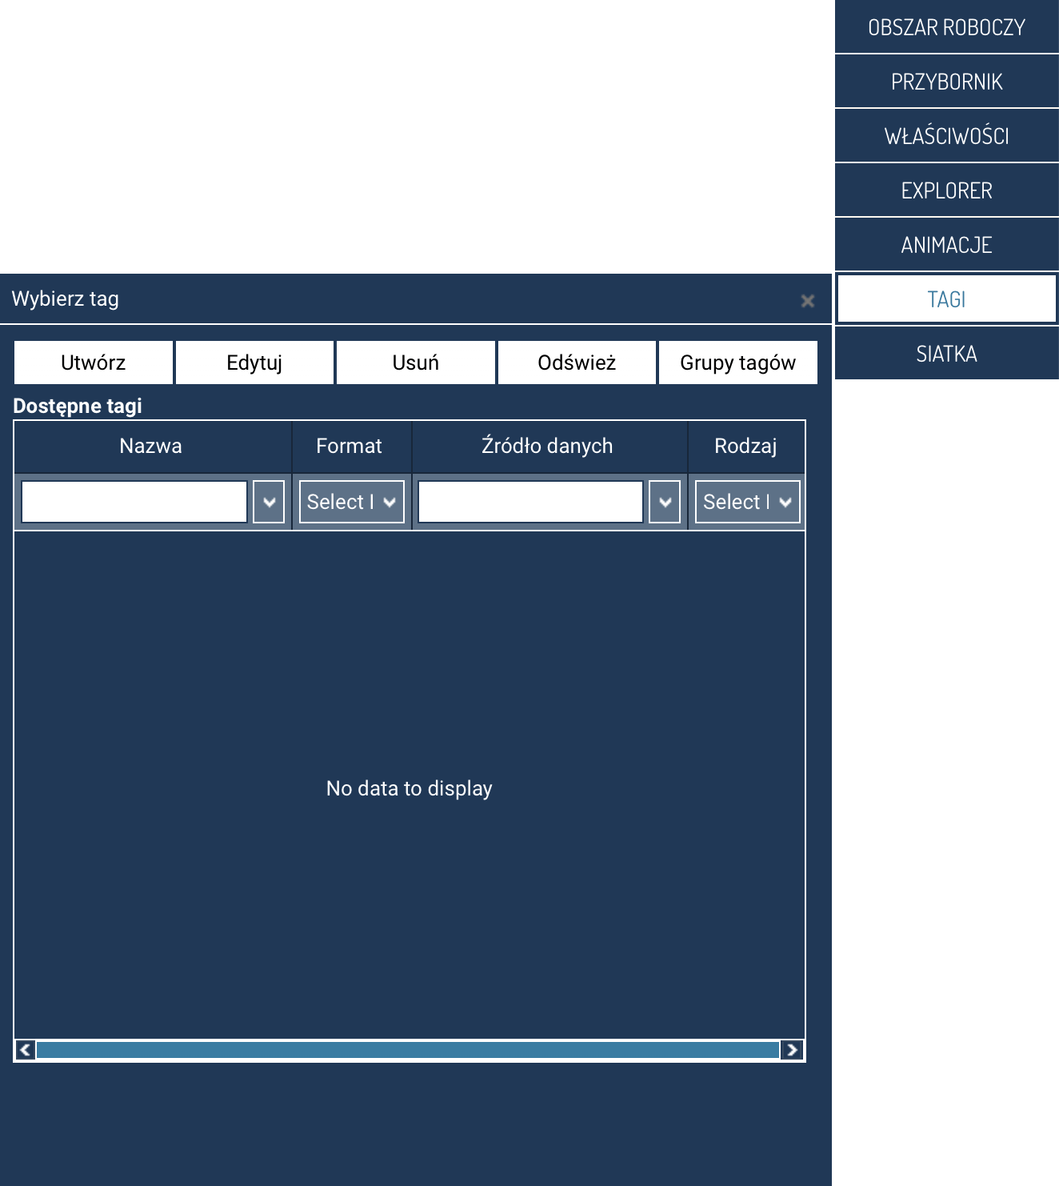
Task: Open the ANIMACJE tab
Action: point(946,245)
